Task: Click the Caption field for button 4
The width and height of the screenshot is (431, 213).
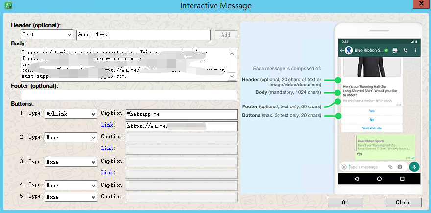Action: pos(182,185)
